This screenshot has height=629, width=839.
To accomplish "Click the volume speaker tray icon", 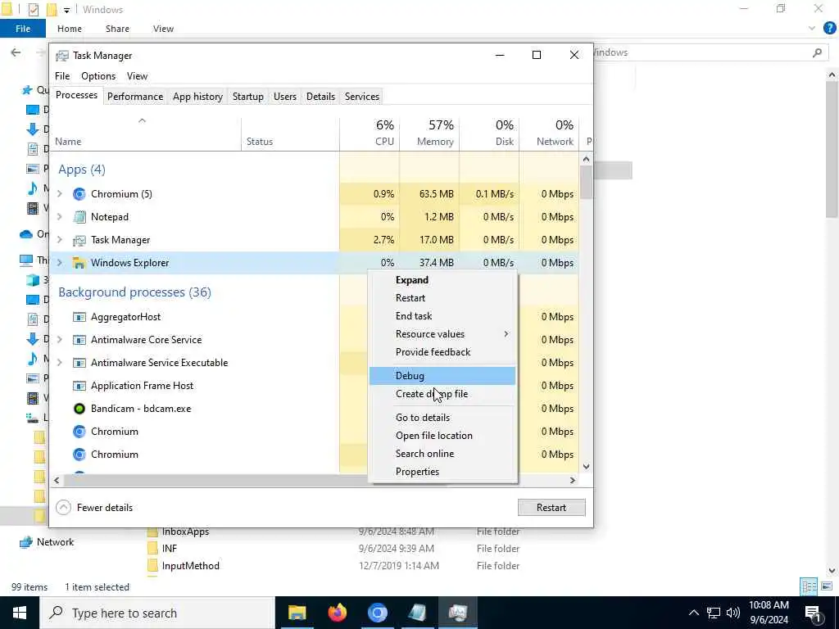I will point(733,613).
